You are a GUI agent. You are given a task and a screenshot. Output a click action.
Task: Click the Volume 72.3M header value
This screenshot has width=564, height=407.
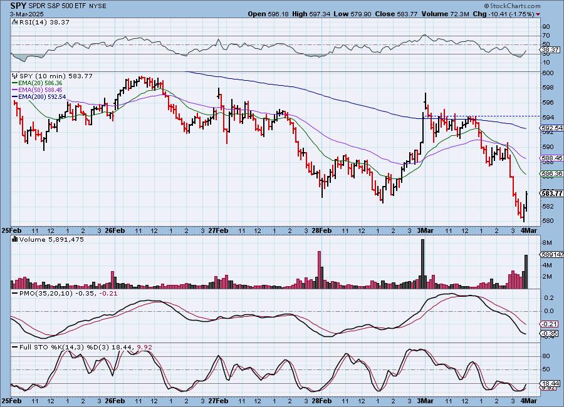[x=444, y=14]
